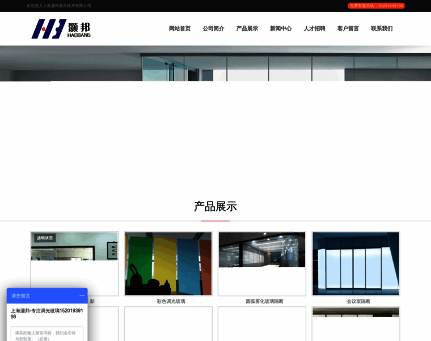
Task: Click the 彩色调光玻璃 caption link
Action: tap(171, 301)
